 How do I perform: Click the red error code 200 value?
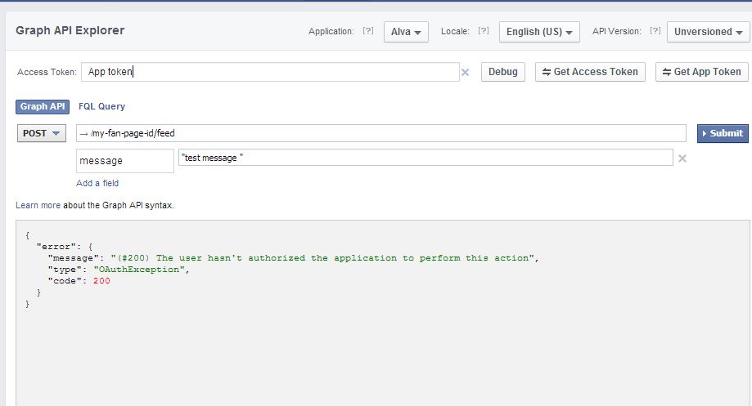101,281
